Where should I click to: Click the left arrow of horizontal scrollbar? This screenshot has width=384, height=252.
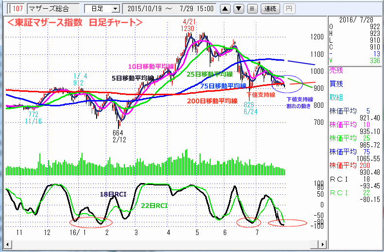(x=8, y=244)
